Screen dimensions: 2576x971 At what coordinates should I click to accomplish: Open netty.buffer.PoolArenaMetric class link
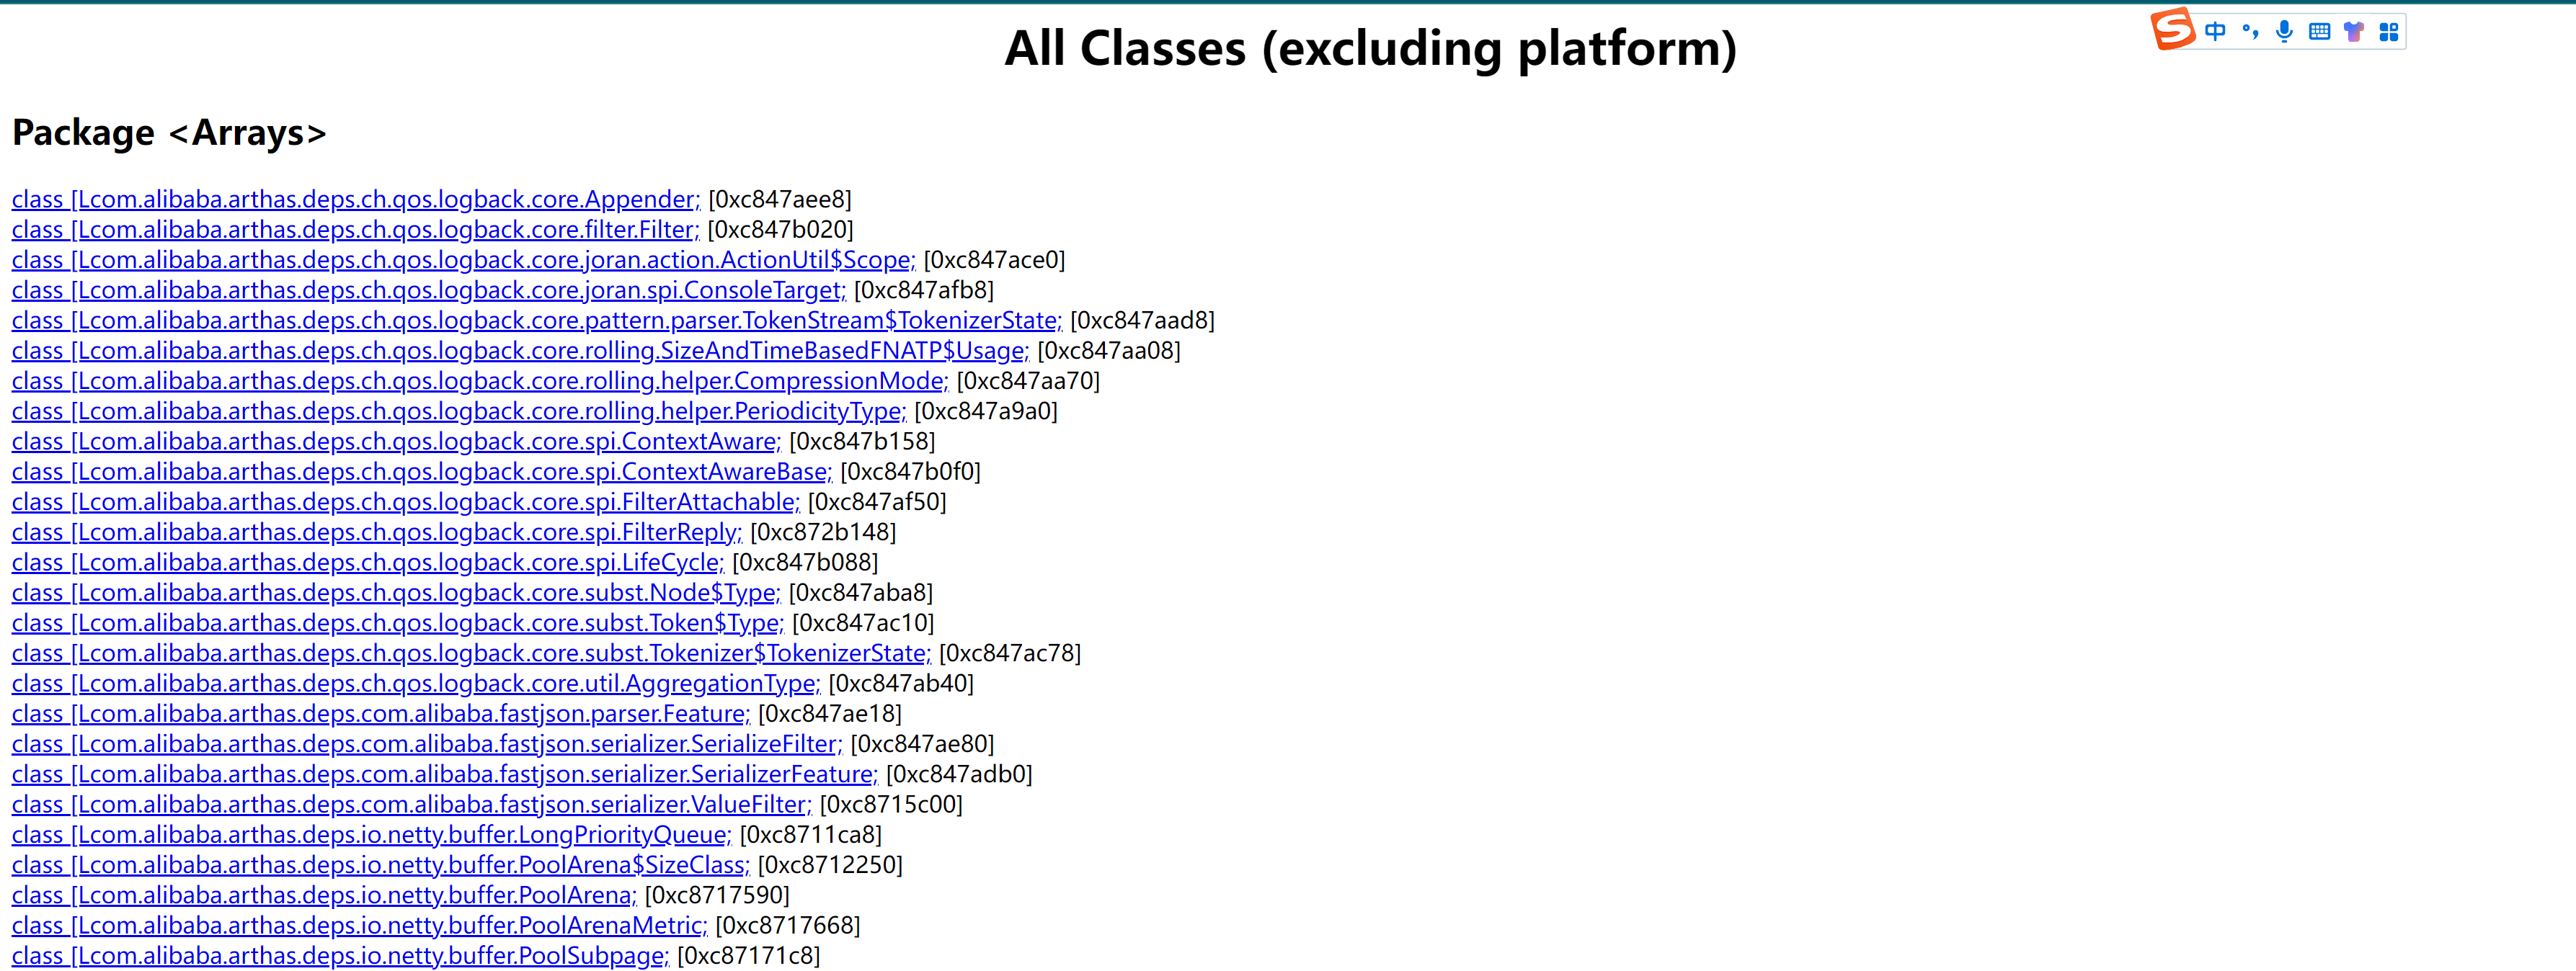click(x=360, y=926)
